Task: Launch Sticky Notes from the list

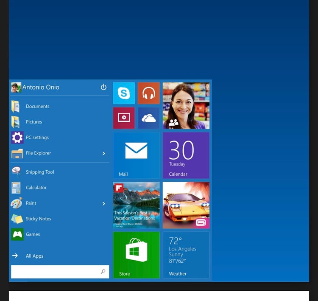Action: (x=60, y=219)
